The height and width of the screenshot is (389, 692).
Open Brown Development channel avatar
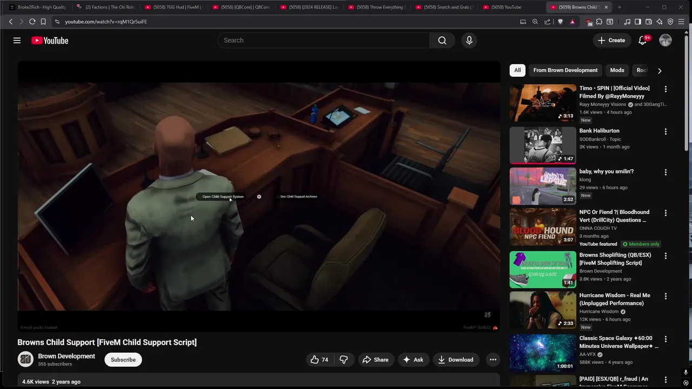point(25,360)
